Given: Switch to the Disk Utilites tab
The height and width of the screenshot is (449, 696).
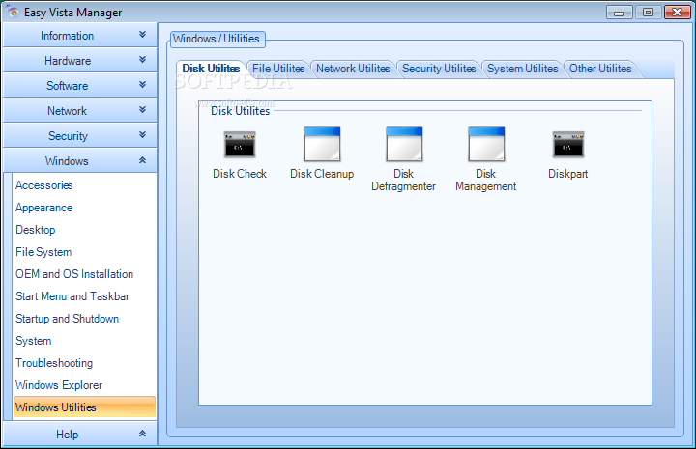Looking at the screenshot, I should coord(211,69).
